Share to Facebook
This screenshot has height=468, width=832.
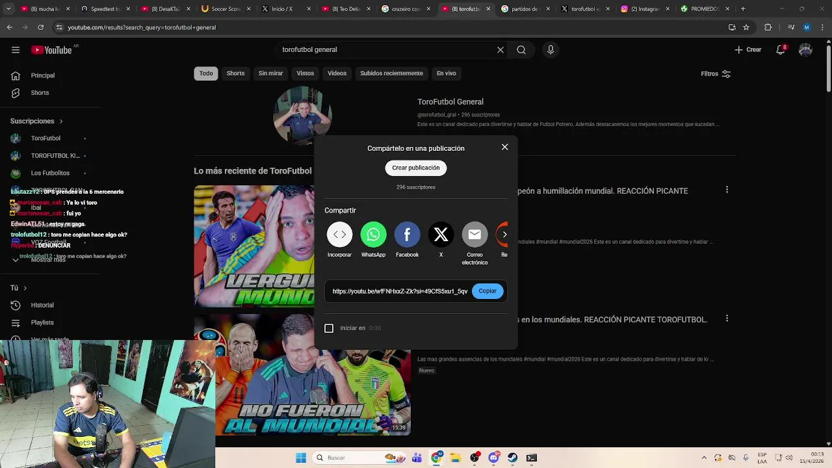click(407, 235)
